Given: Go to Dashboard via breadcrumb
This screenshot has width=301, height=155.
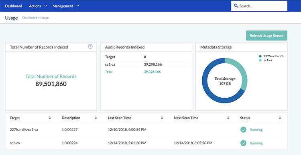Looking at the screenshot, I should pos(30,18).
